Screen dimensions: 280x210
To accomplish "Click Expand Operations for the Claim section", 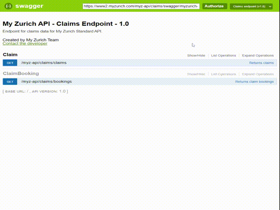I will point(258,56).
